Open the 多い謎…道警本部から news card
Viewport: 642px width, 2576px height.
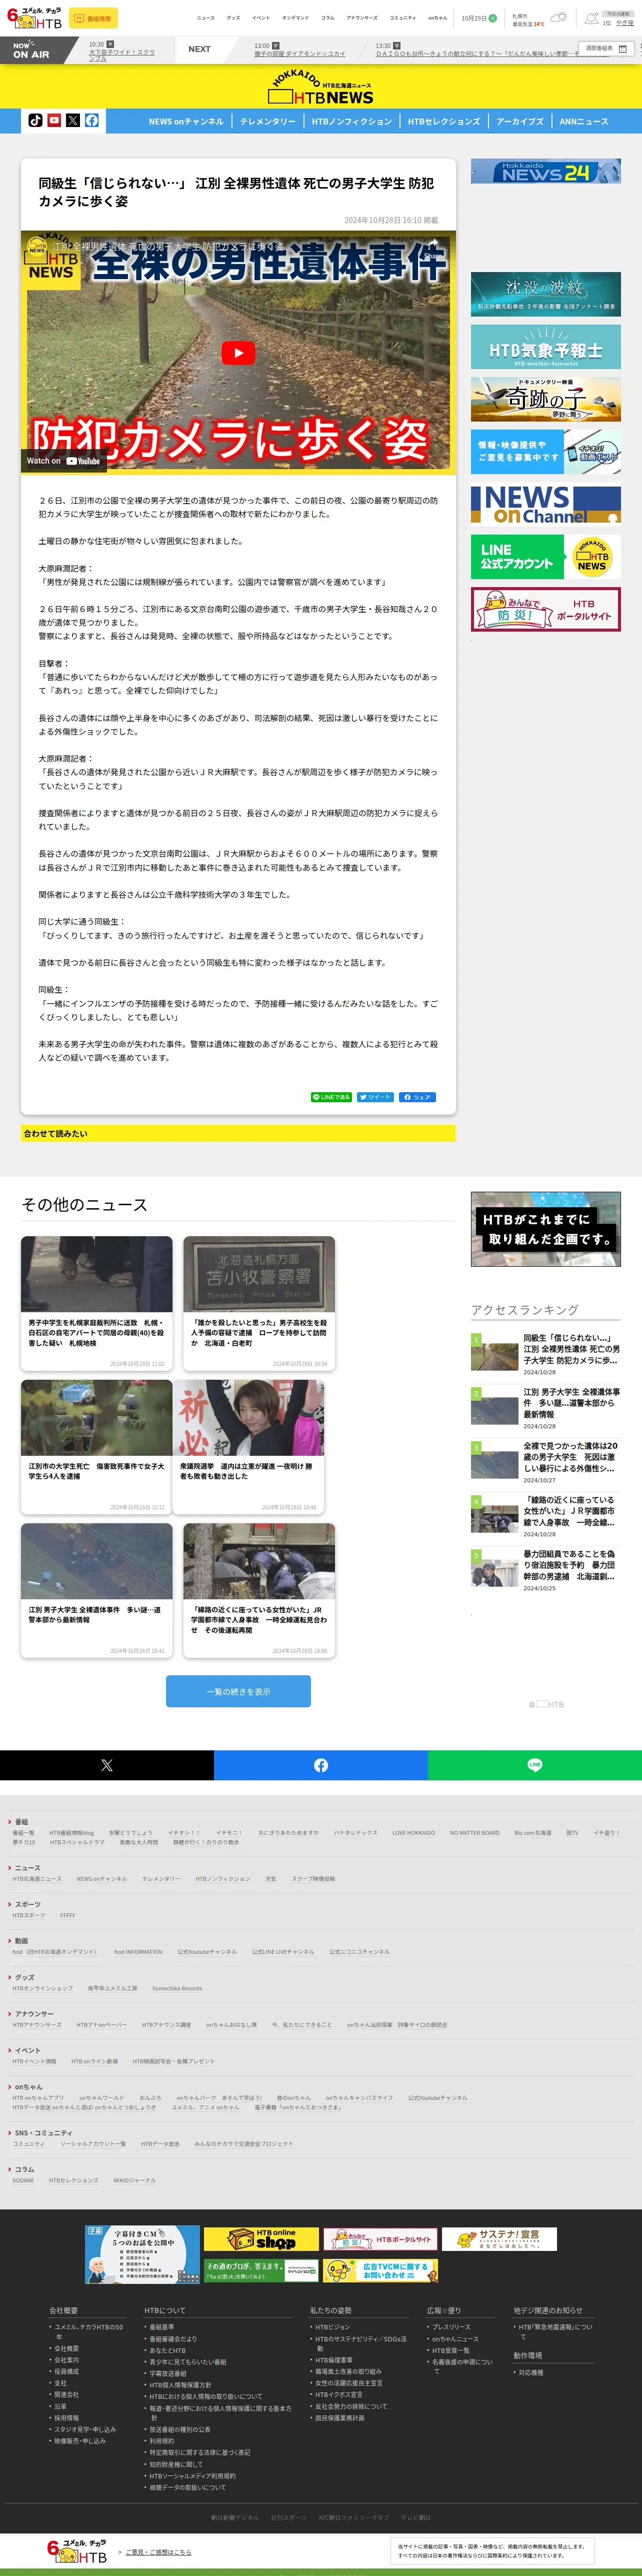(x=97, y=1590)
